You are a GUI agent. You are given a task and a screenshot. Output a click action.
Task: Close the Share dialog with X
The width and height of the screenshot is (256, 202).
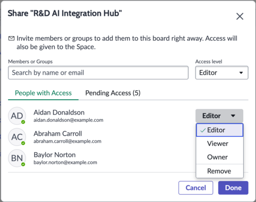click(240, 16)
